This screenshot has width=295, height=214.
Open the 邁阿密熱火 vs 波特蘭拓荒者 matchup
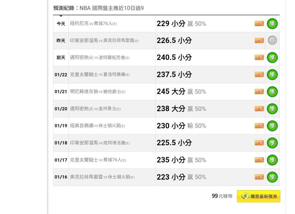(99, 58)
